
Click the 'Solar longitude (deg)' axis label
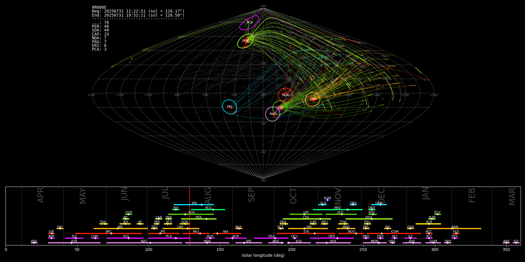[x=263, y=255]
